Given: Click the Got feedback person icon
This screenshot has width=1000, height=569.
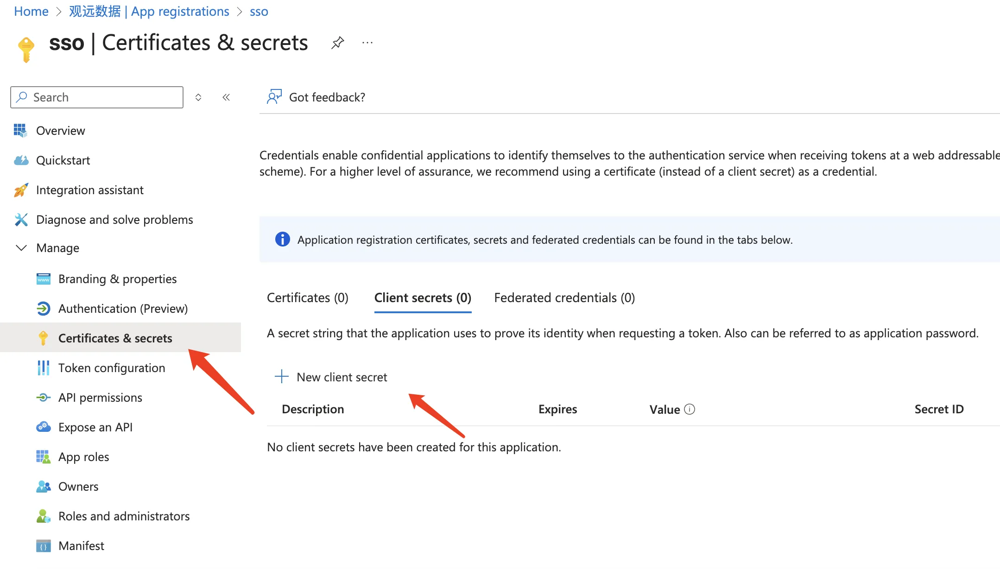Looking at the screenshot, I should (x=274, y=97).
